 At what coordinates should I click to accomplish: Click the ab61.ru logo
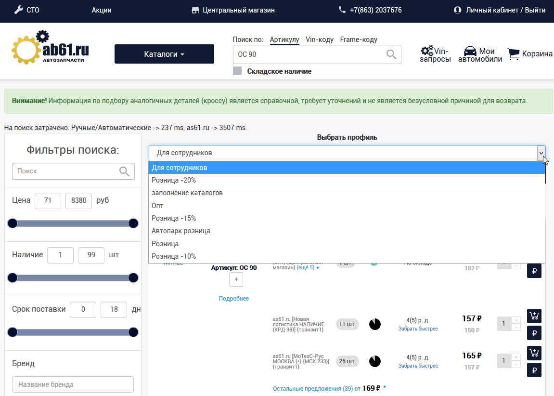(x=51, y=49)
